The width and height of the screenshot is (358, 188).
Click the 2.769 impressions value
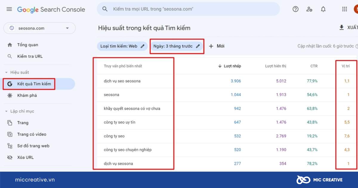[x=281, y=136]
